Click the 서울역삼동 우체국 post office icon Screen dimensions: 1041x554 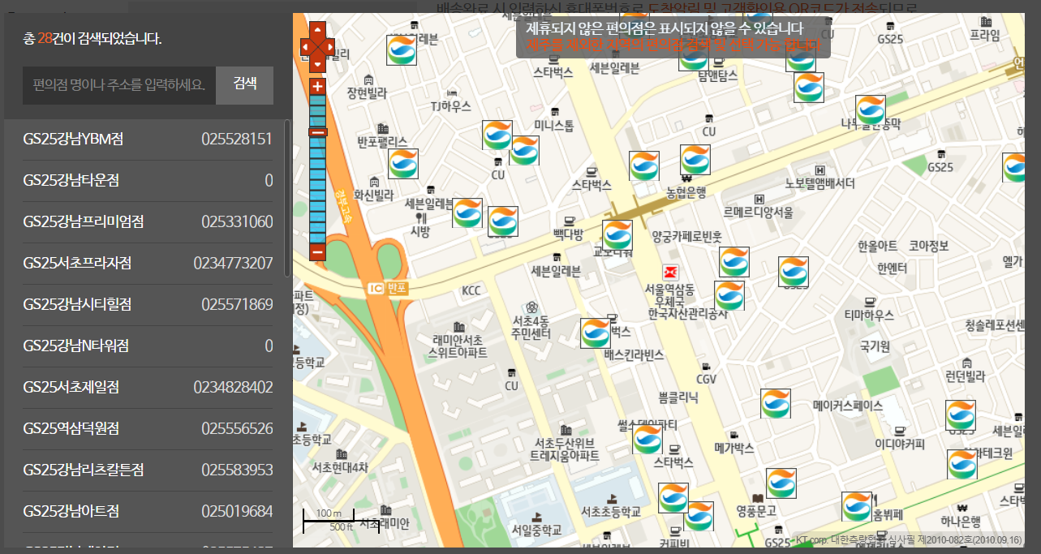670,271
